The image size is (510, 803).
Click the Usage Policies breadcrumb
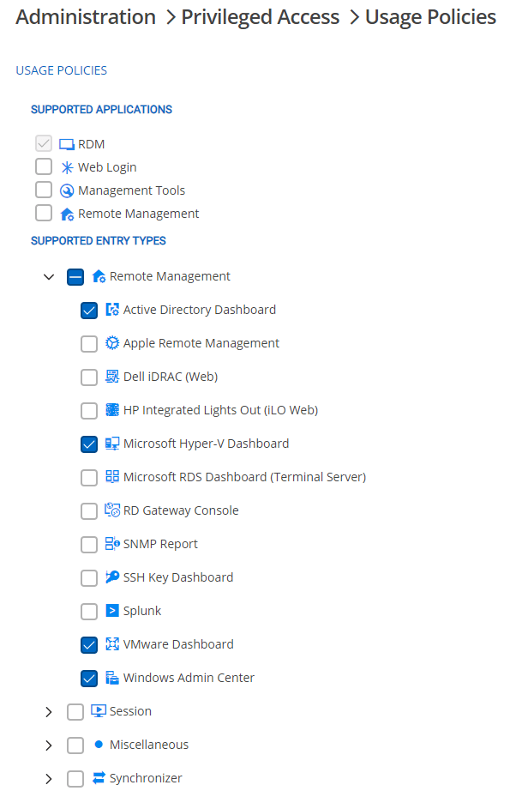point(430,17)
